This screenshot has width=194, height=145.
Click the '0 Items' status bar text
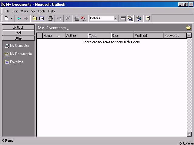8,140
